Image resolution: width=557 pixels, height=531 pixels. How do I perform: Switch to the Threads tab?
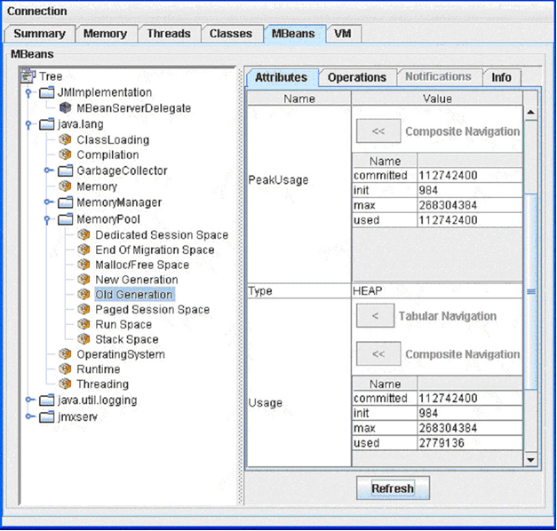click(x=169, y=34)
